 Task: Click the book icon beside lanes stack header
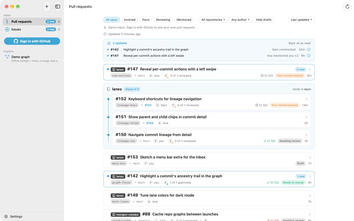click(x=108, y=89)
